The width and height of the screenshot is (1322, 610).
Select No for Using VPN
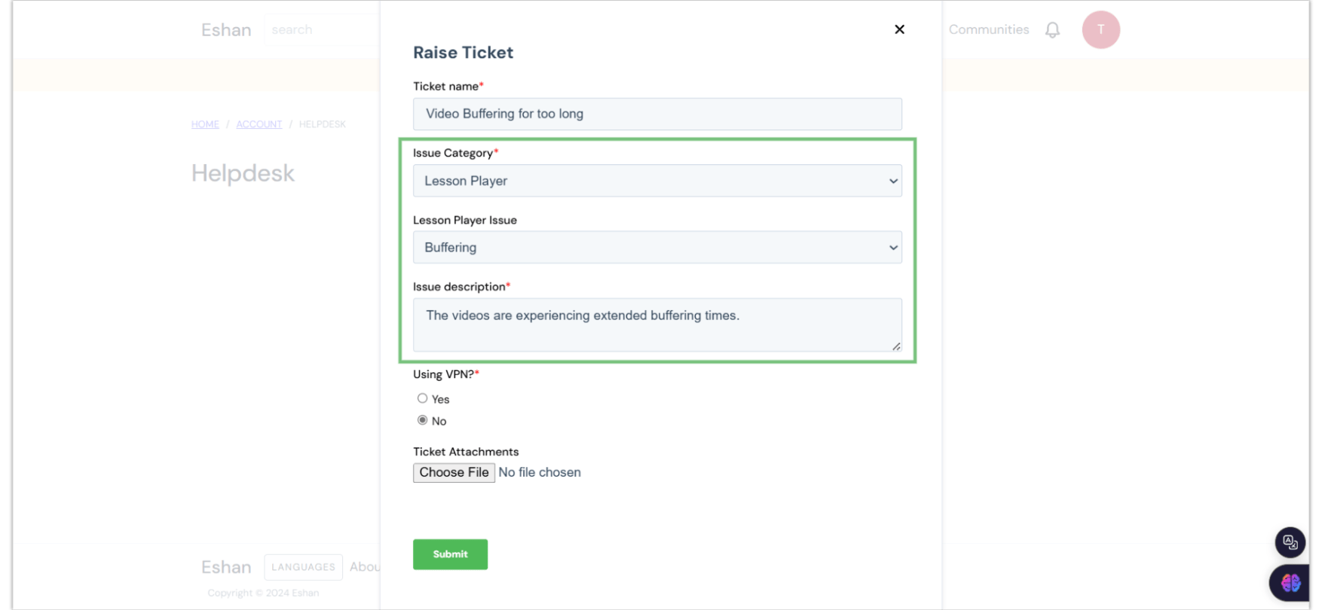[422, 420]
